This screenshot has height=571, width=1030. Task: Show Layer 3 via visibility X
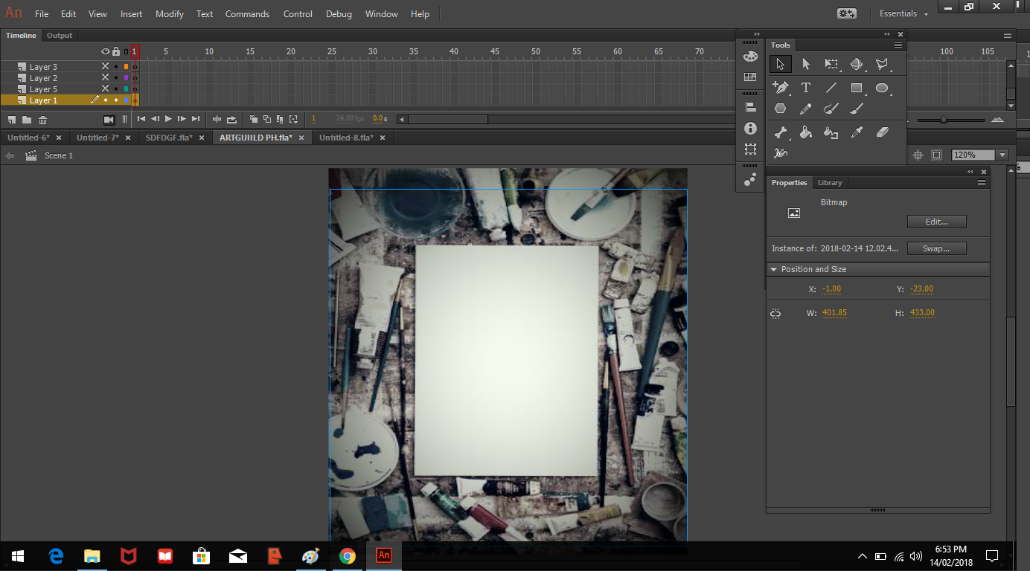point(105,67)
